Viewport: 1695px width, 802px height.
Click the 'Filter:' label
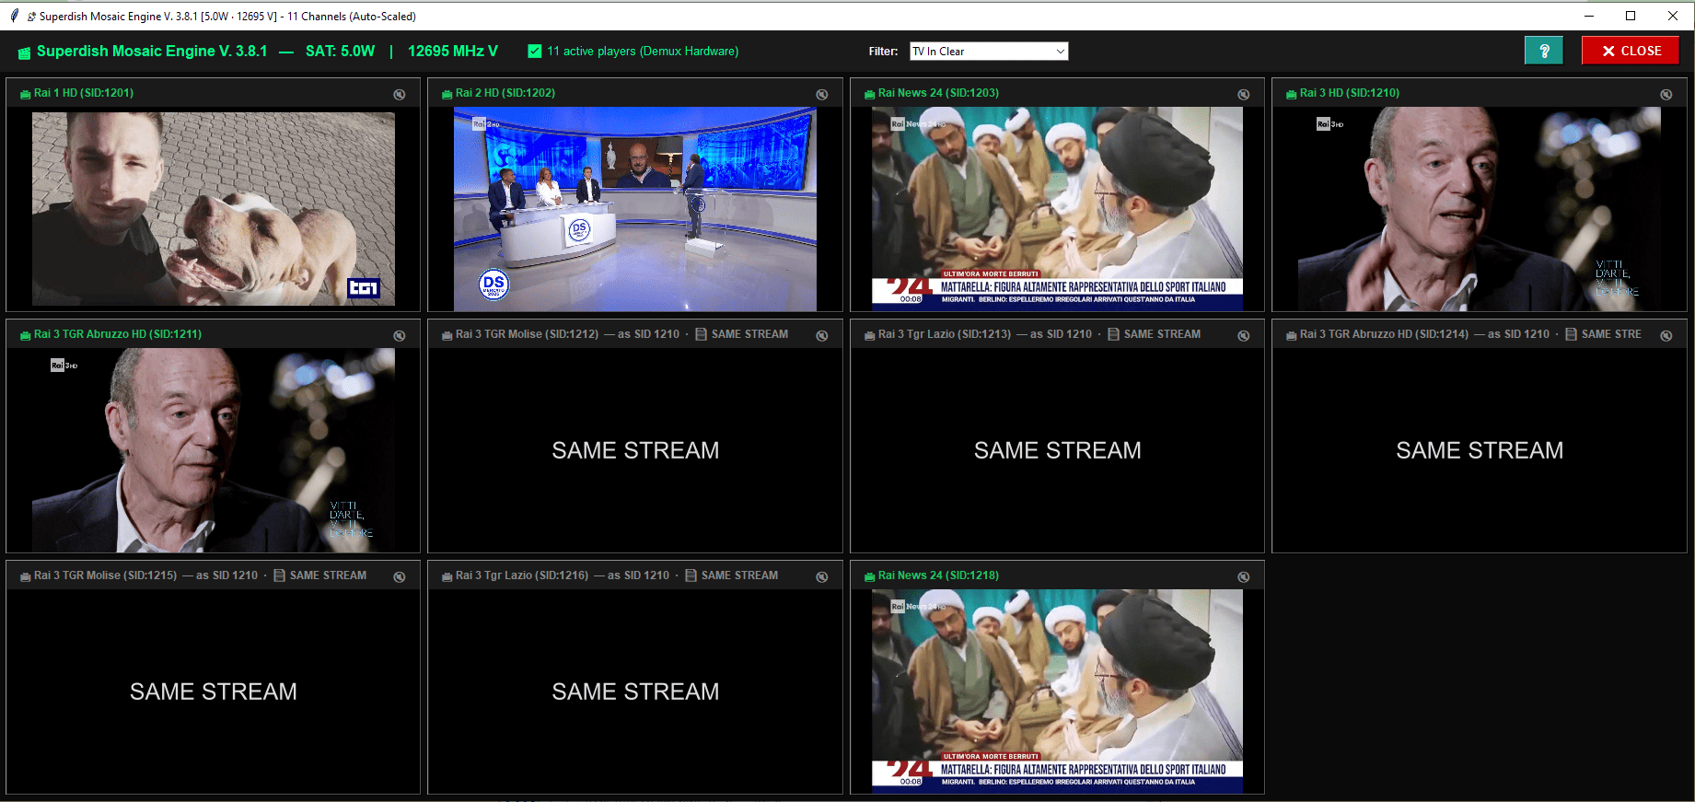coord(883,52)
